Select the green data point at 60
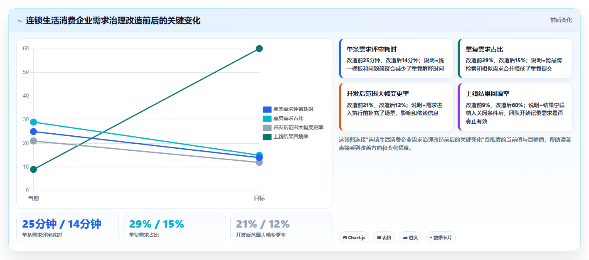Image resolution: width=589 pixels, height=260 pixels. [259, 49]
